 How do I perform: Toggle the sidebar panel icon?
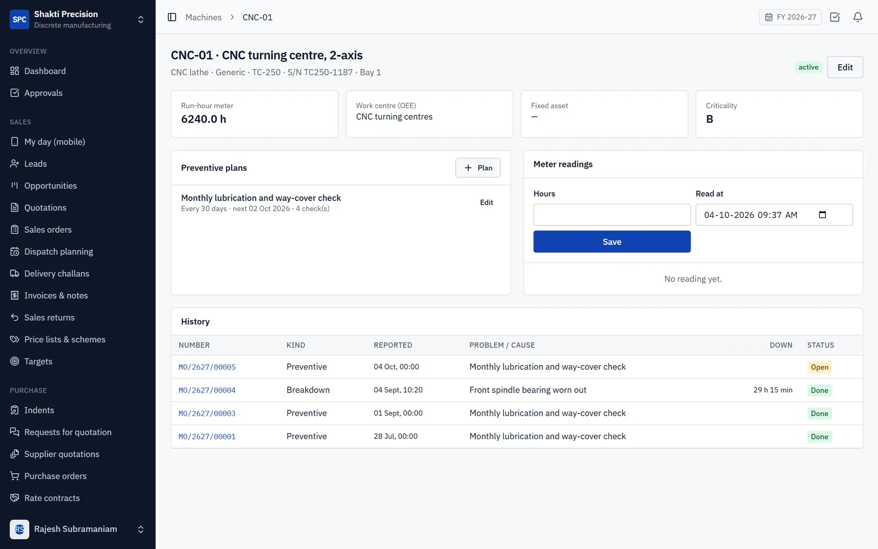172,17
